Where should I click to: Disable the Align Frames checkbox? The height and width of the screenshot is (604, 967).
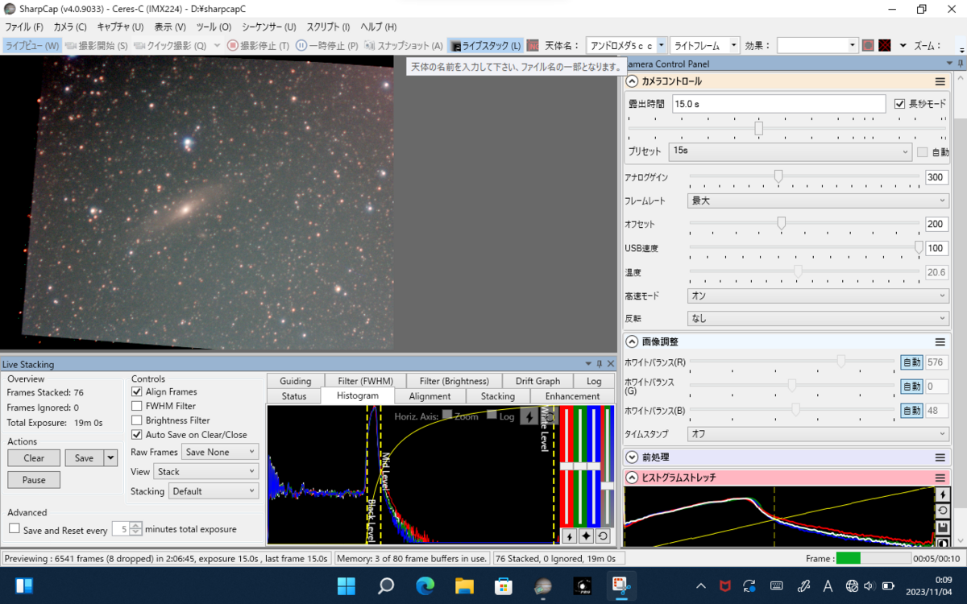(x=137, y=392)
